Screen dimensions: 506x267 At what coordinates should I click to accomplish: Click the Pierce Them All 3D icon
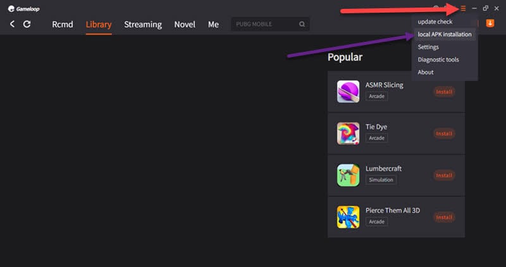(x=348, y=217)
